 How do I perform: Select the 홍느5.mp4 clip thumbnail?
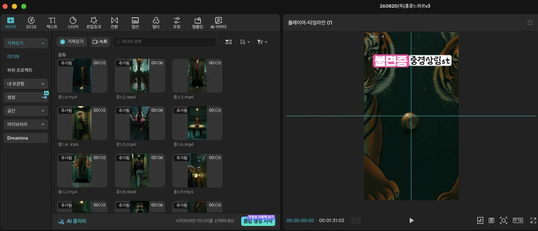[x=140, y=123]
